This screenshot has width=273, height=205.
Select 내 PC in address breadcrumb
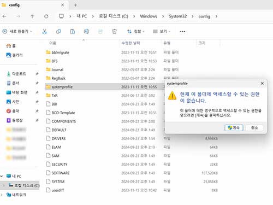click(x=82, y=16)
